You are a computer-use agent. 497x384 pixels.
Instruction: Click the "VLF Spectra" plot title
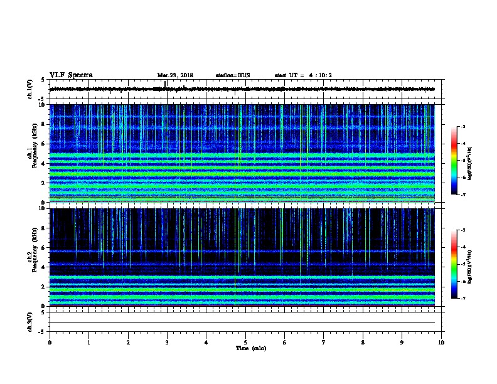pos(71,75)
